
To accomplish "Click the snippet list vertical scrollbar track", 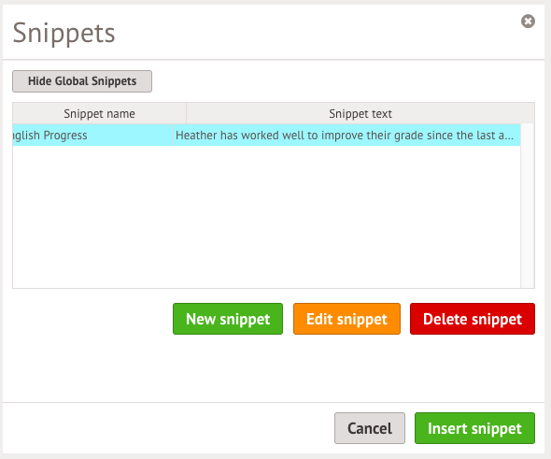I will point(527,206).
